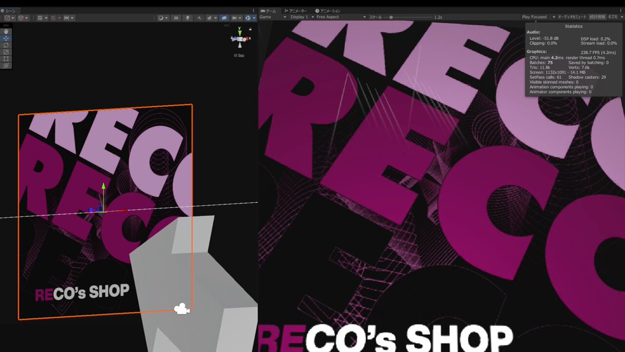Toggle 2D mode in Scene view
The height and width of the screenshot is (352, 625).
pyautogui.click(x=176, y=18)
